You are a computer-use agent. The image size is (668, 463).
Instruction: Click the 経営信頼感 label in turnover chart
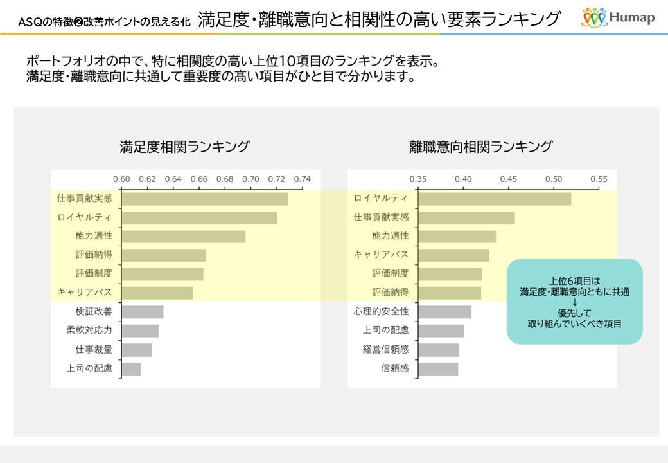coord(386,350)
